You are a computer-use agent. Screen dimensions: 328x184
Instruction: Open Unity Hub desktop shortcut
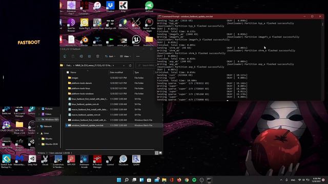[32, 160]
